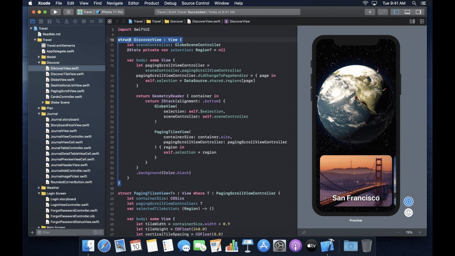Click Preview on Device button
The width and height of the screenshot is (455, 256).
click(408, 213)
